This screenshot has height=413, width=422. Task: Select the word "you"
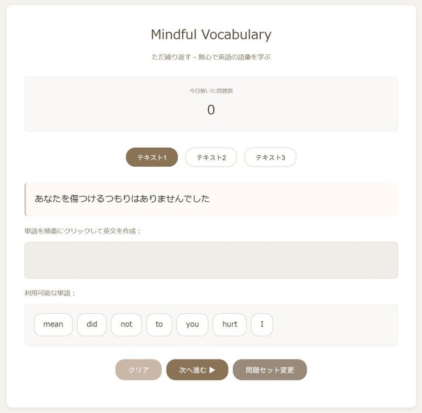[x=193, y=324]
